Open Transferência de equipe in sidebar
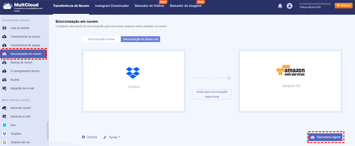The width and height of the screenshot is (355, 146). (25, 45)
